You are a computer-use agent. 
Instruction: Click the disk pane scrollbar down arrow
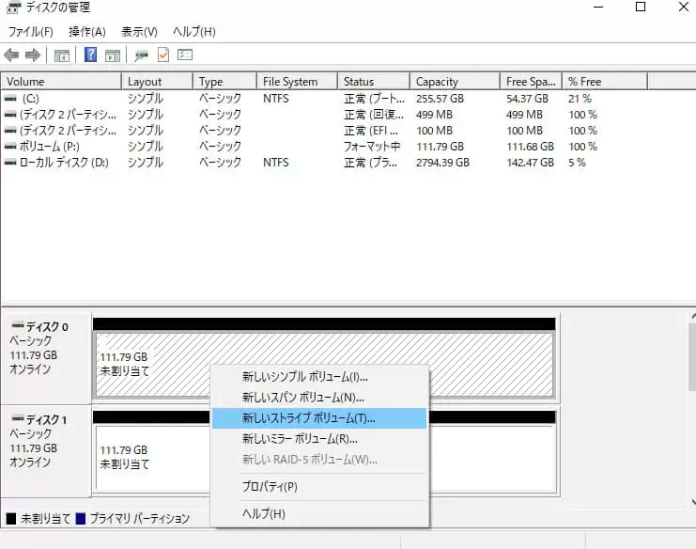[x=693, y=501]
